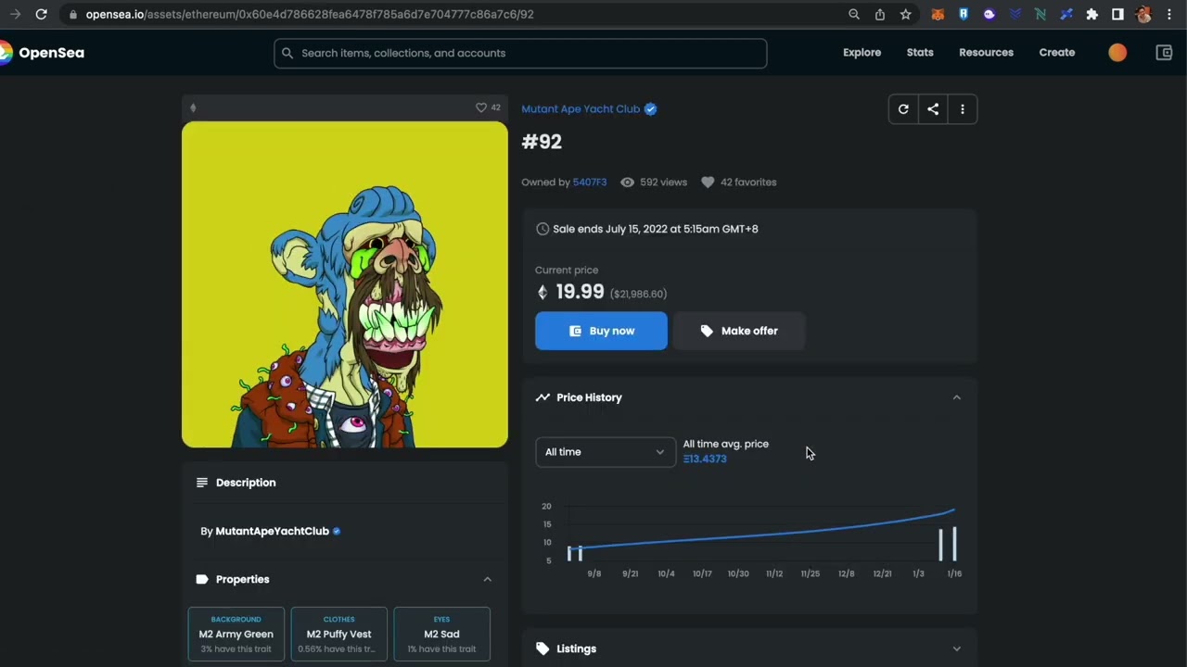Reload the page with browser refresh button
The width and height of the screenshot is (1187, 667).
point(41,15)
